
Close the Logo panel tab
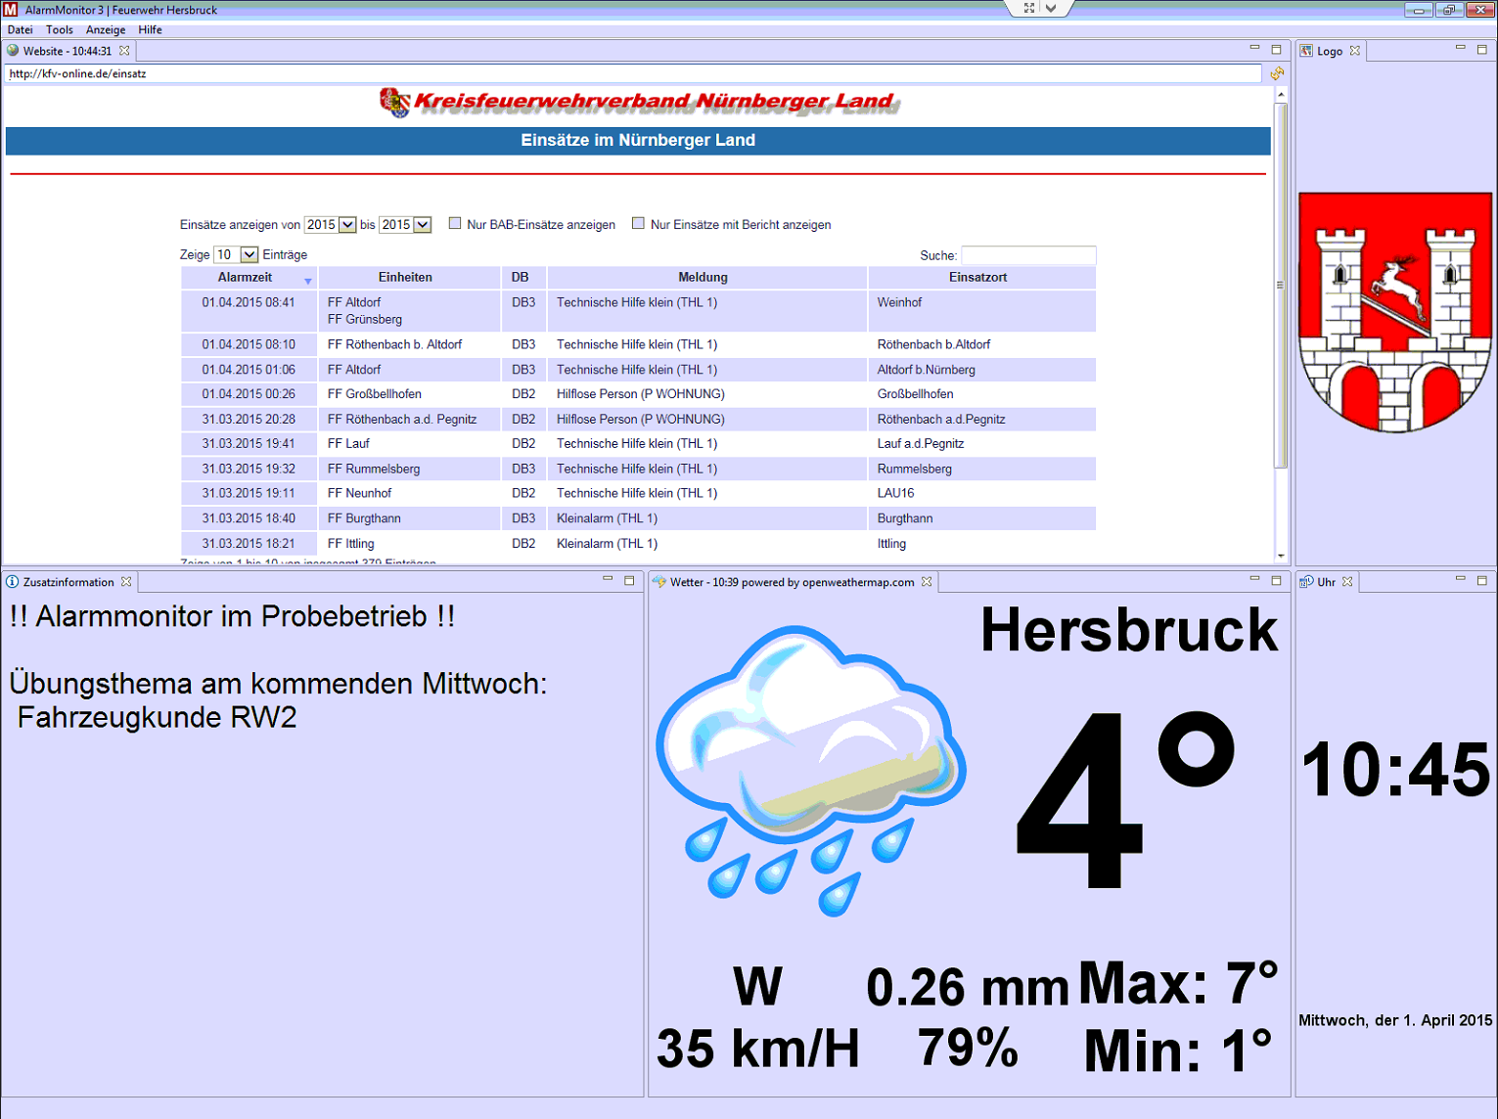pos(1355,51)
